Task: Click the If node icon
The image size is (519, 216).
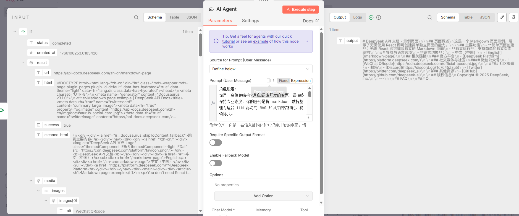Action: [x=23, y=32]
